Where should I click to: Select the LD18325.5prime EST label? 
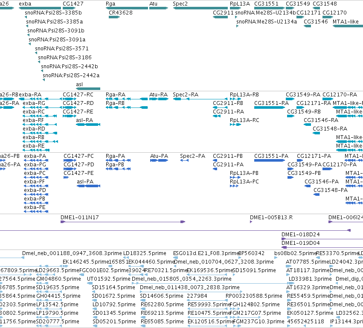(x=145, y=253)
